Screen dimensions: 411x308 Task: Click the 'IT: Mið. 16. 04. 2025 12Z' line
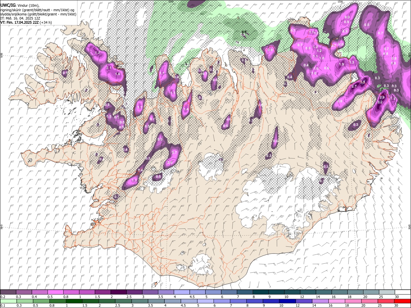click(x=20, y=18)
